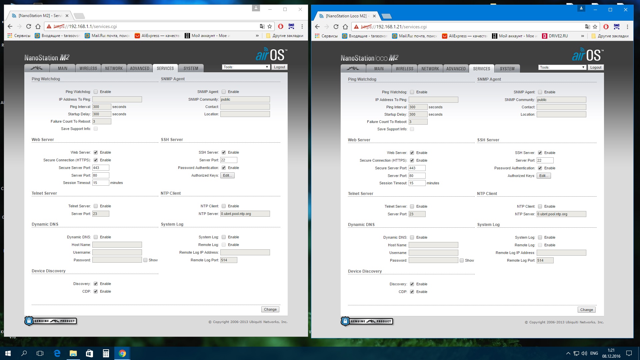Image resolution: width=640 pixels, height=360 pixels.
Task: Open taskbar search magnifier
Action: [24, 353]
